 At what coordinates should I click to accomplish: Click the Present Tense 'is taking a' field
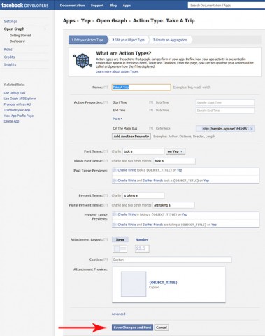point(143,195)
